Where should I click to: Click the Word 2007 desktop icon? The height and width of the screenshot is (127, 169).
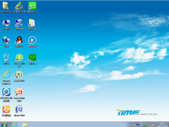(x=19, y=109)
